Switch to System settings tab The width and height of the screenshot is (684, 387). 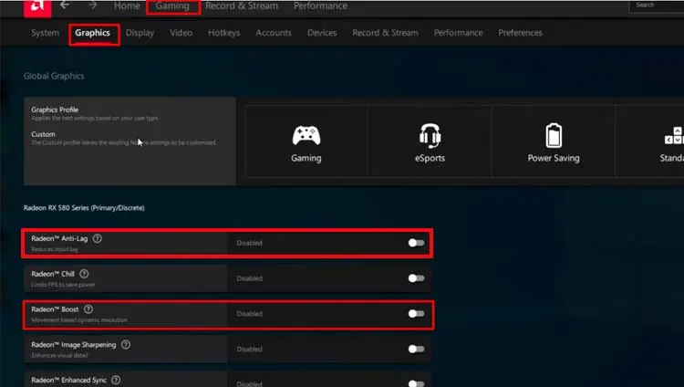tap(46, 33)
